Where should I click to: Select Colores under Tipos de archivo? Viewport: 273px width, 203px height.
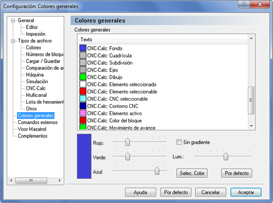click(x=33, y=47)
